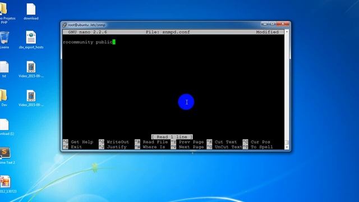This screenshot has height=202, width=359.
Task: Click the ^X Exit shortcut label
Action: pos(72,147)
